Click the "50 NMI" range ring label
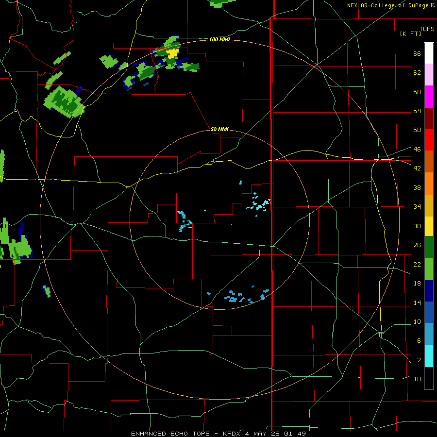 219,129
